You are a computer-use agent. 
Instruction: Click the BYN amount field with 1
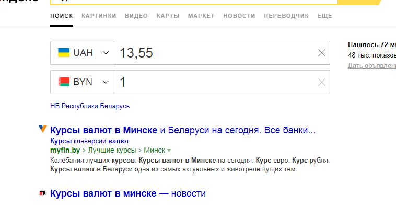pyautogui.click(x=222, y=82)
